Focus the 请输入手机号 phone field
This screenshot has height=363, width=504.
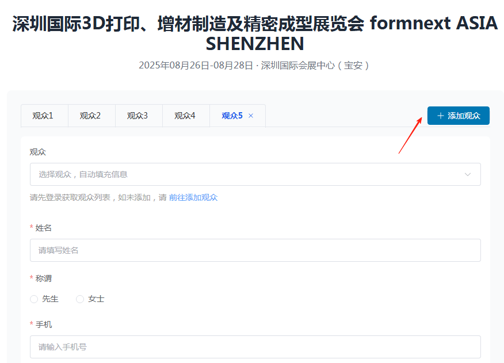(255, 347)
